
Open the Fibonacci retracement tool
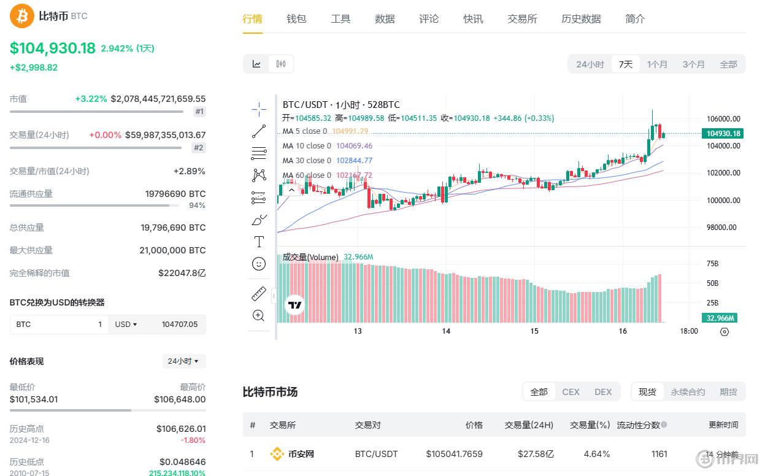[259, 153]
